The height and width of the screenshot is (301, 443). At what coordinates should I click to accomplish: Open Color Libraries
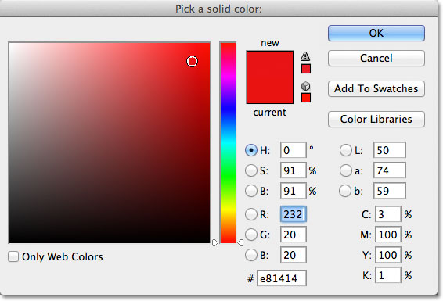[x=376, y=119]
